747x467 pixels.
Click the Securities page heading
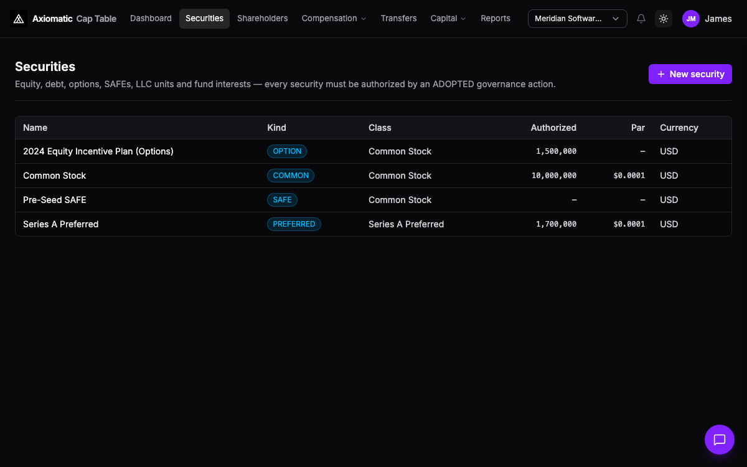tap(45, 67)
